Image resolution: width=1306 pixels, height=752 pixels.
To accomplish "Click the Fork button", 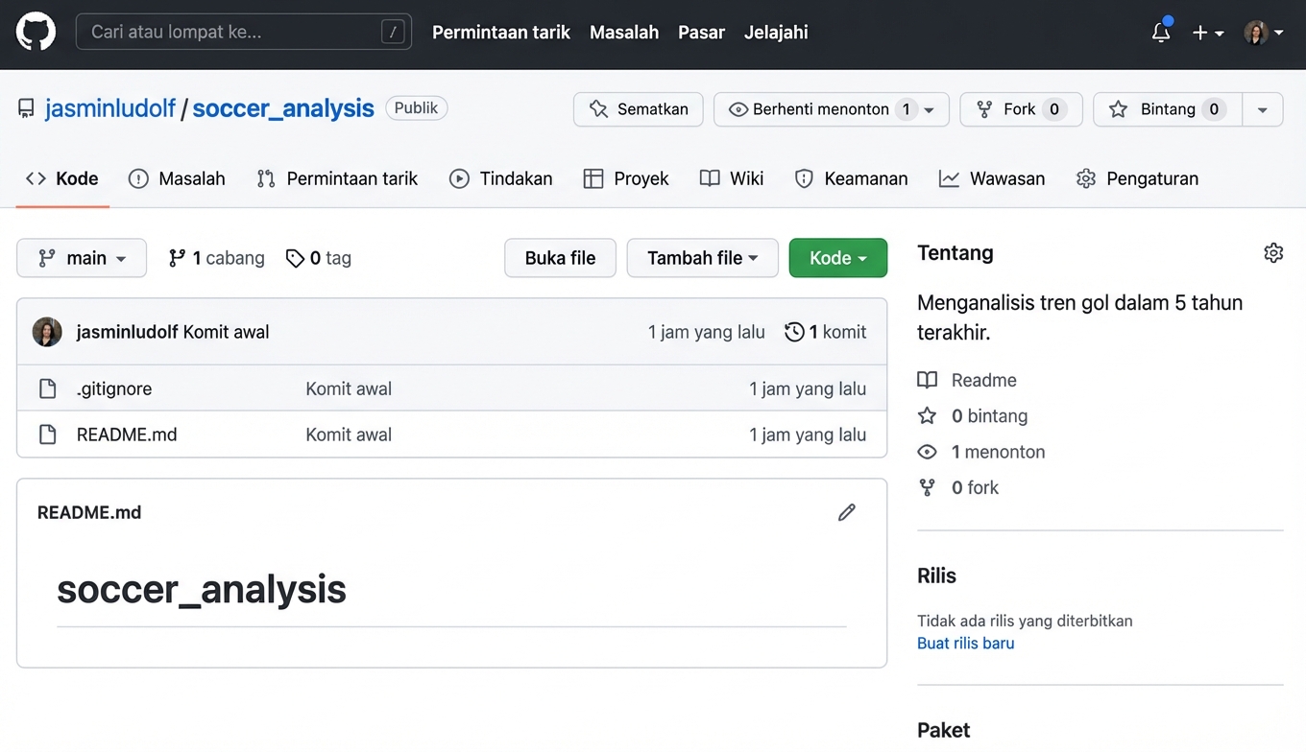I will pos(1021,109).
